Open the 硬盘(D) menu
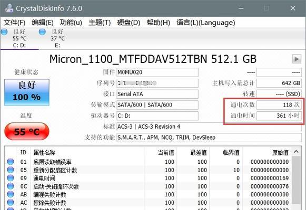Viewport: 306px width, 210px height. pos(129,23)
